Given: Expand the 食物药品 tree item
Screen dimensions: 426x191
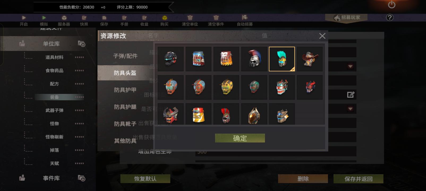Looking at the screenshot, I should click(54, 71).
